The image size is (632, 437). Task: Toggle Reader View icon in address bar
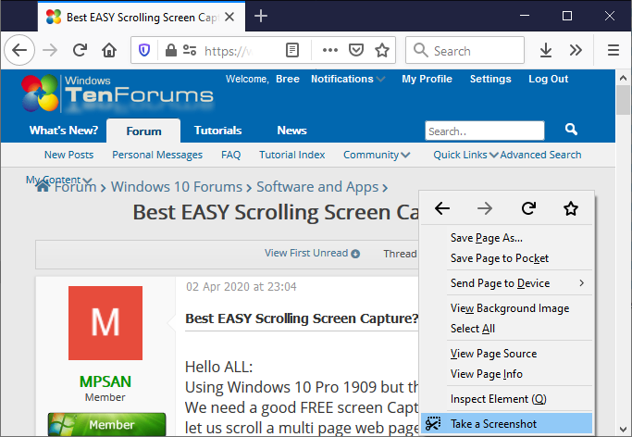pos(292,50)
